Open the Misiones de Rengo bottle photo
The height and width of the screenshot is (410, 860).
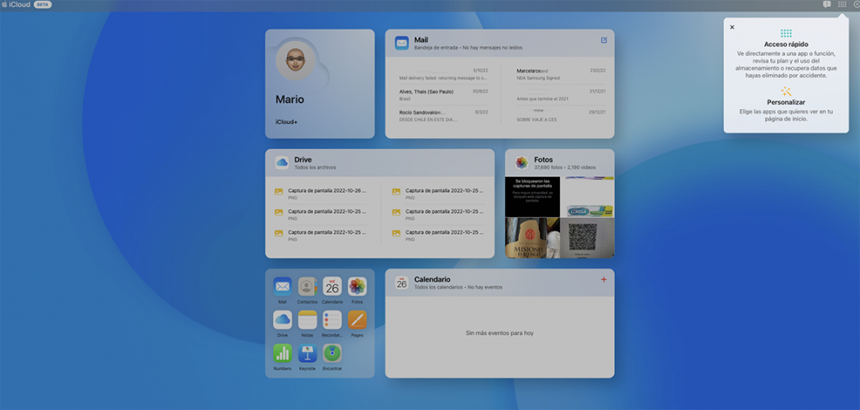coord(532,237)
